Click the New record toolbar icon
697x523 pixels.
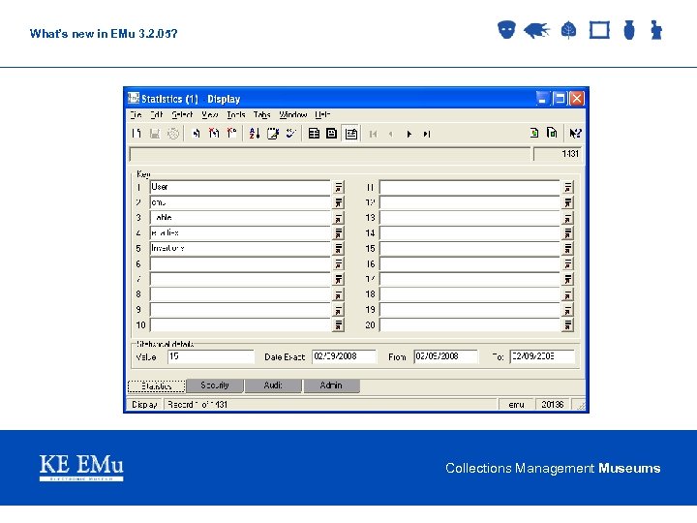(x=136, y=134)
